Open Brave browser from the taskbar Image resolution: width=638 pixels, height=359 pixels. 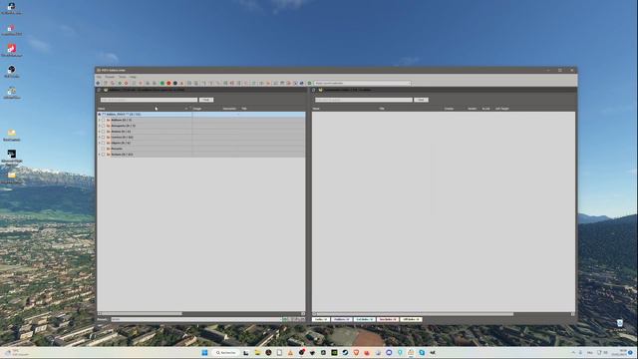[356, 352]
